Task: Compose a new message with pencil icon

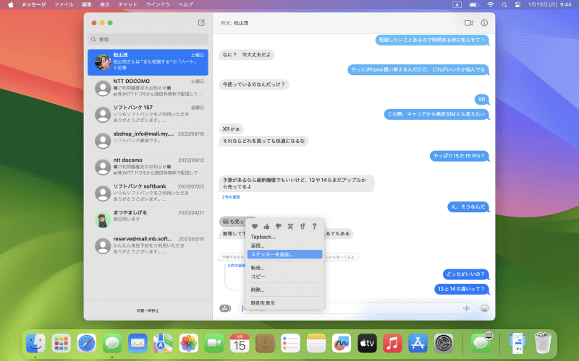Action: tap(201, 22)
